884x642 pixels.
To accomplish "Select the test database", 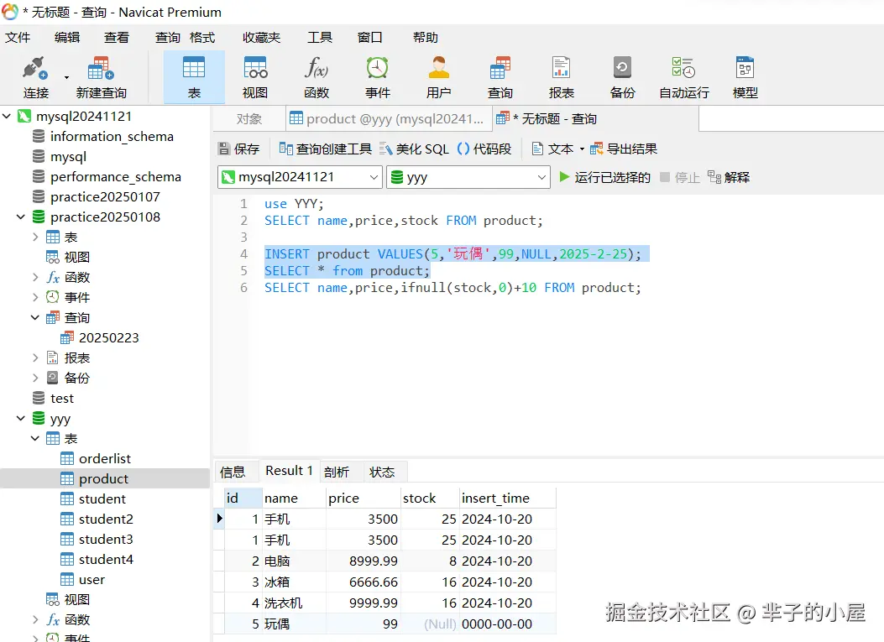I will pos(62,398).
